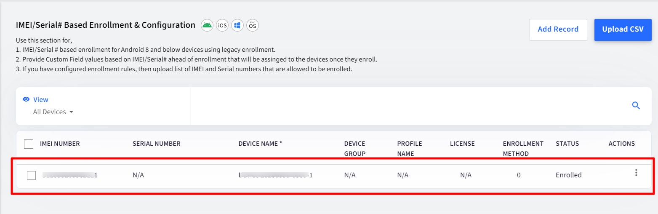The image size is (658, 214).
Task: Click the macOS platform icon
Action: pyautogui.click(x=253, y=25)
